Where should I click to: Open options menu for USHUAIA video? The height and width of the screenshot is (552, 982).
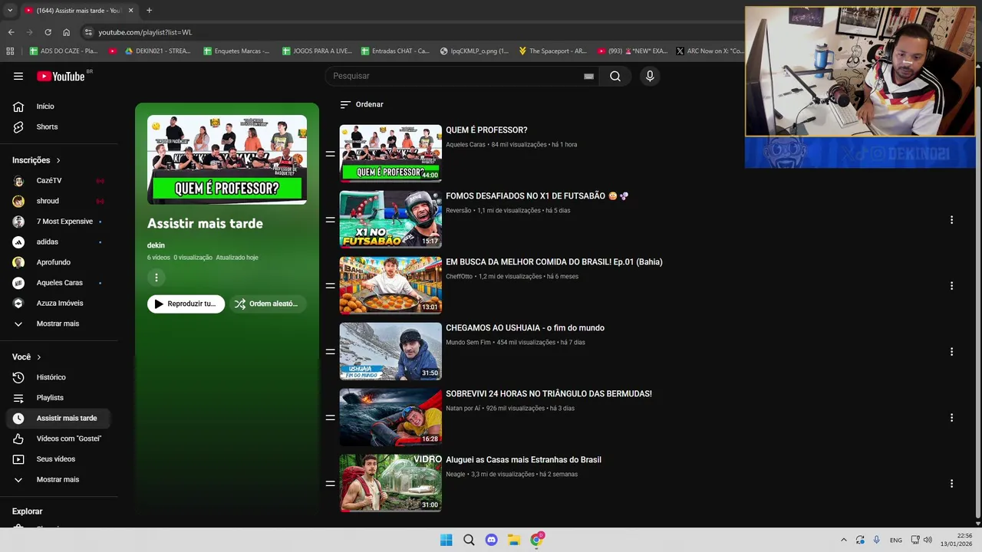[x=951, y=352]
